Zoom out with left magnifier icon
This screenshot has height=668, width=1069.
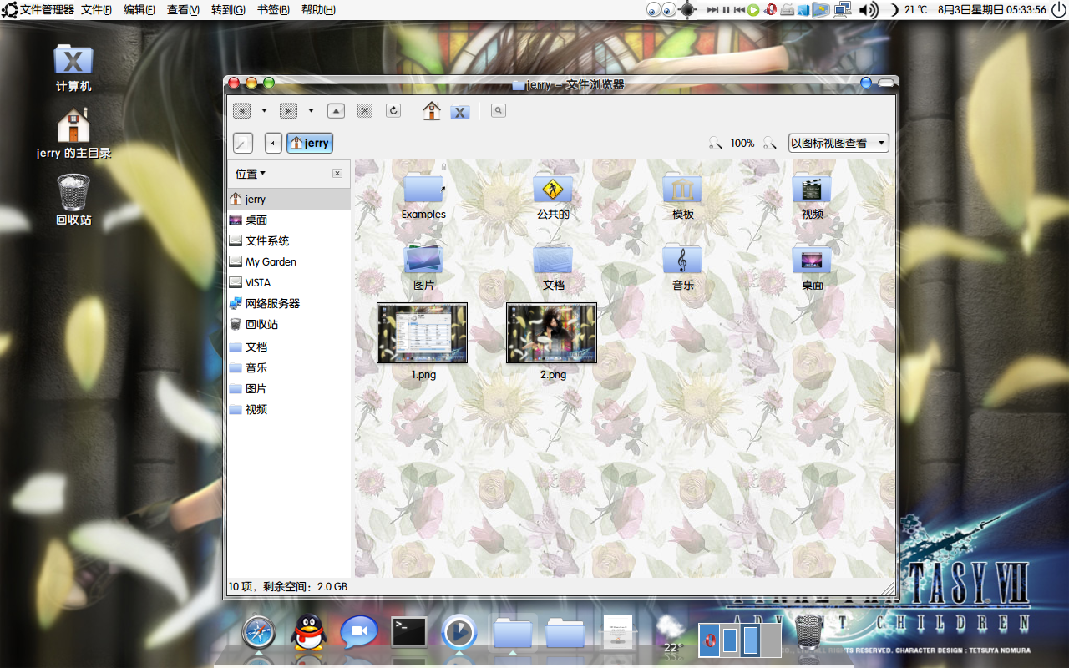(x=716, y=144)
